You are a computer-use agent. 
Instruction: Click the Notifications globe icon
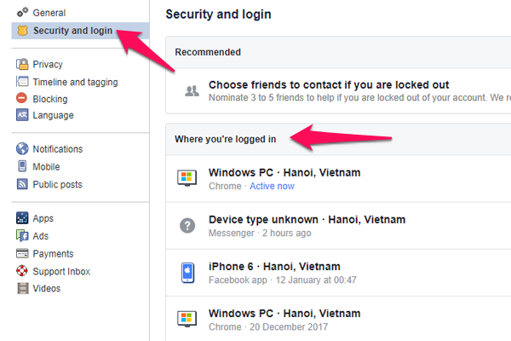coord(22,149)
